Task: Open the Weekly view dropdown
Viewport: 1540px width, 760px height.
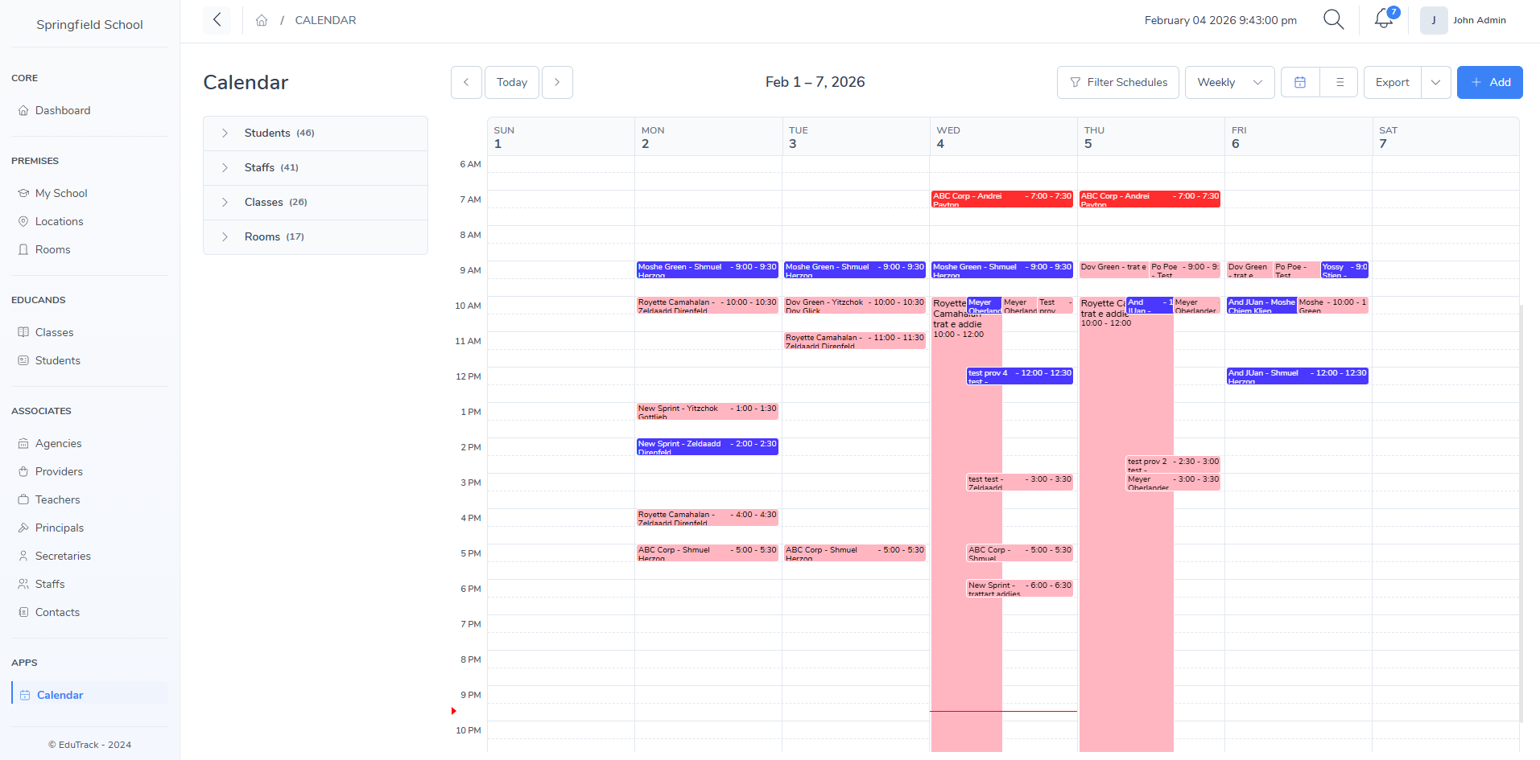Action: click(1229, 82)
